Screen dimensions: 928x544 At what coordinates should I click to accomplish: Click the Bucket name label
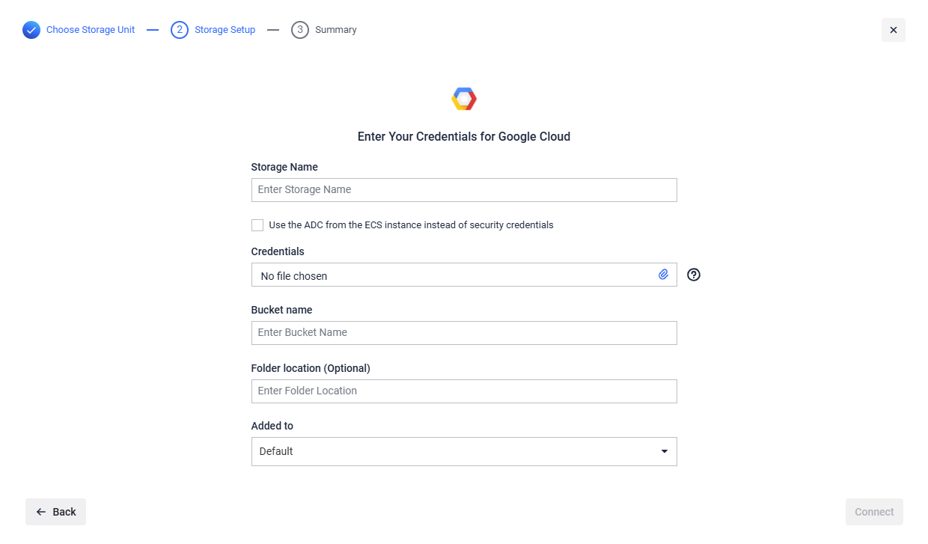(281, 310)
